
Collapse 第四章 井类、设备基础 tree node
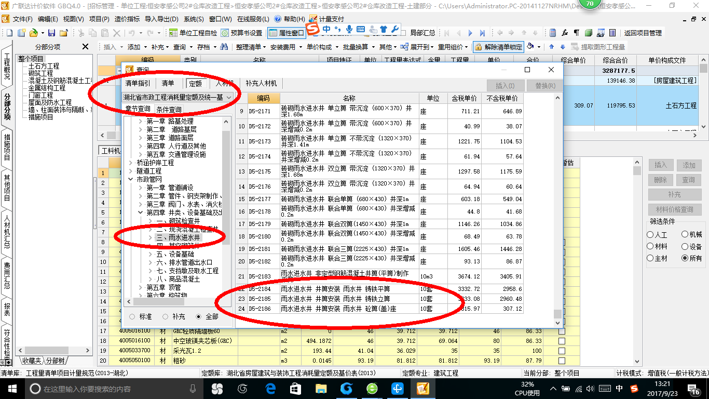coord(140,212)
